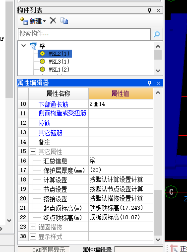187x252 pixels.
Task: Click the 搭接设置 value 按默认搭接设置计算
Action: coord(121,198)
